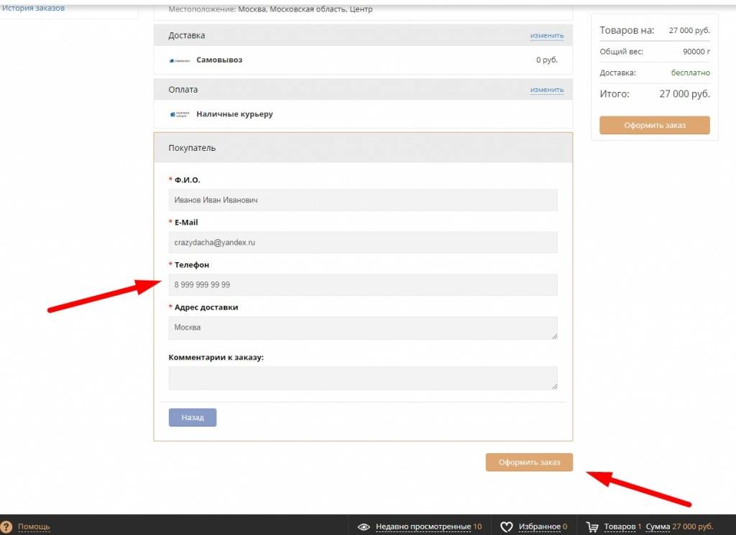Open Недавно просмотренные items list
This screenshot has height=535, width=736.
[423, 527]
